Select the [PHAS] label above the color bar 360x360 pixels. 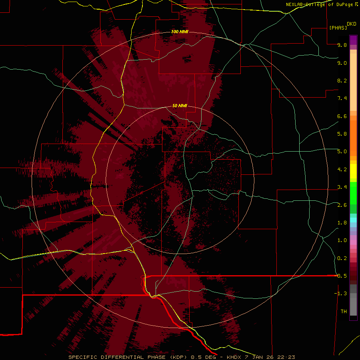(338, 28)
